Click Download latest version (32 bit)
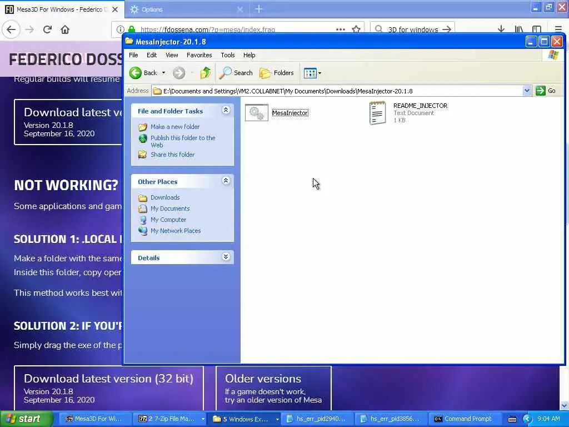Image resolution: width=569 pixels, height=427 pixels. [108, 388]
